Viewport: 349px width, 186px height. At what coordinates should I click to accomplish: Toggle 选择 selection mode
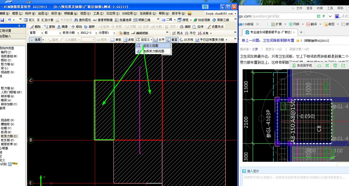pyautogui.click(x=35, y=39)
